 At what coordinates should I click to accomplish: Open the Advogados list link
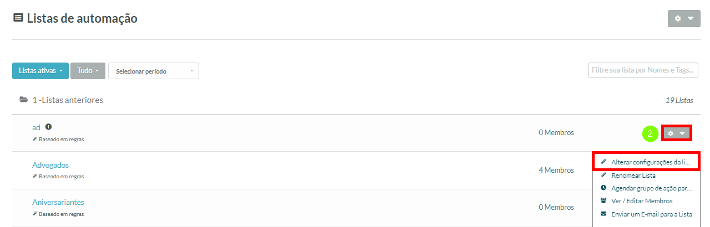50,165
